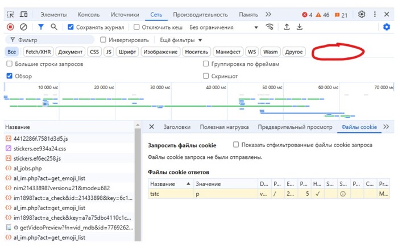Select the Предварительный просмотр tab

[x=295, y=127]
